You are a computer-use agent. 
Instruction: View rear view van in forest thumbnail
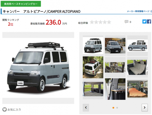coord(93,67)
